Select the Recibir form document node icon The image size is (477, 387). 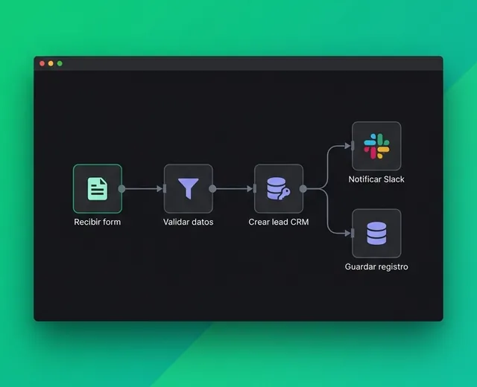pos(98,188)
